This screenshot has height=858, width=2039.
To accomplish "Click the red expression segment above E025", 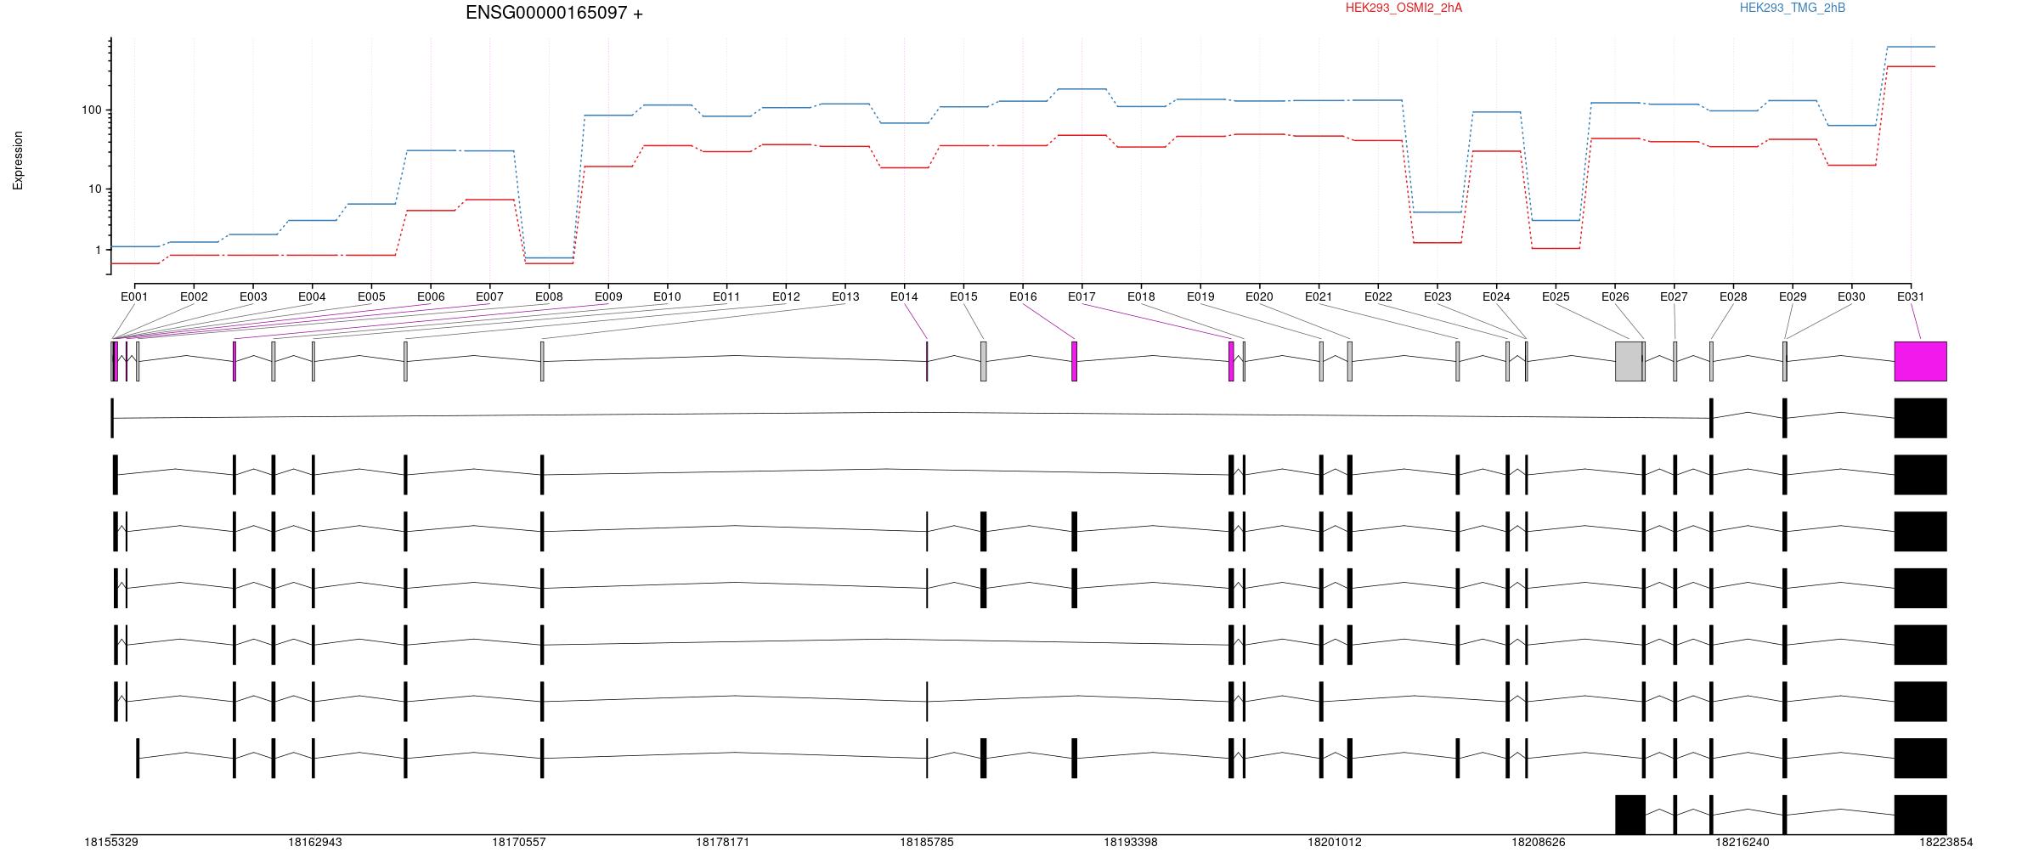I will tap(1556, 248).
